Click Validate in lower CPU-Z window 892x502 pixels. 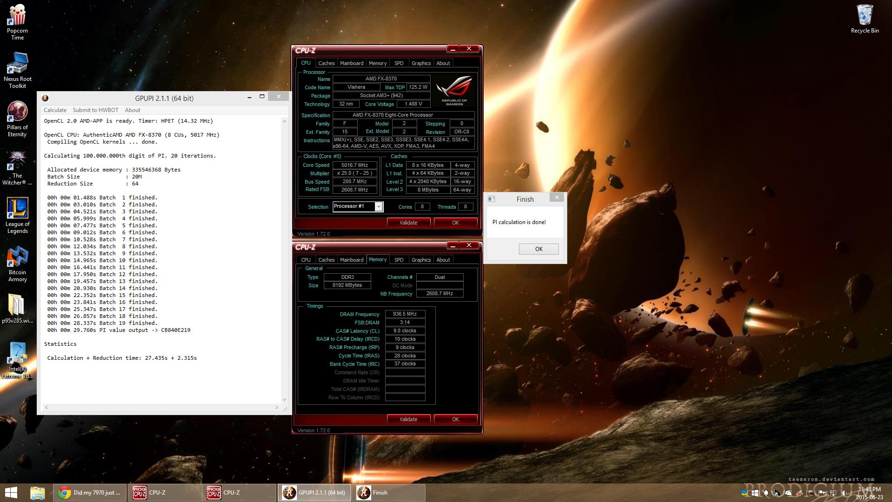click(408, 419)
